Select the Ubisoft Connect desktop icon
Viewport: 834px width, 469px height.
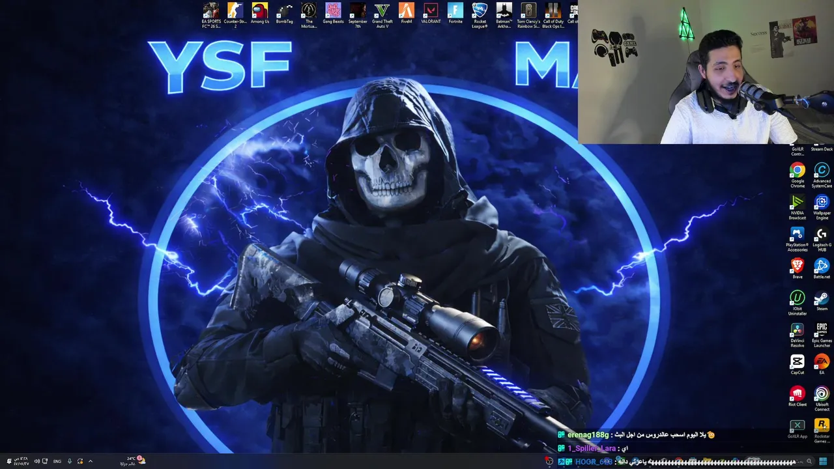click(822, 399)
